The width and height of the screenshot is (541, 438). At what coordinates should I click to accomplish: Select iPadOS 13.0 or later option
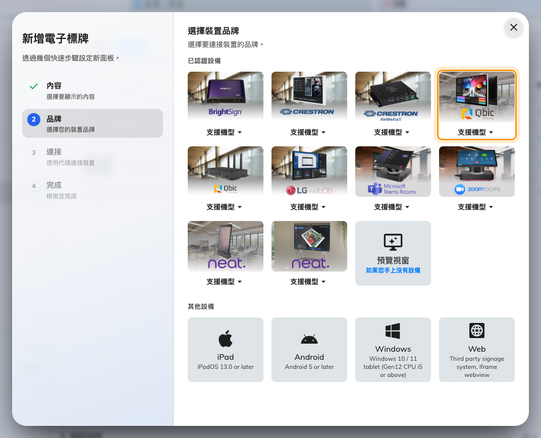[x=225, y=350]
